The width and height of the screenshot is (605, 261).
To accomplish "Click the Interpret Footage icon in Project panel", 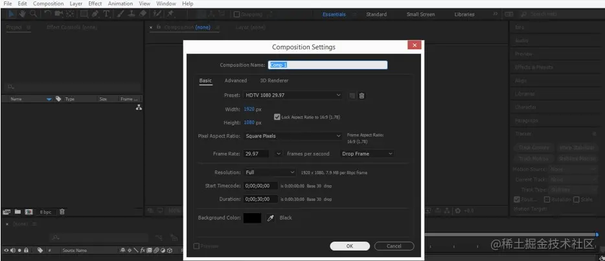I will click(6, 212).
